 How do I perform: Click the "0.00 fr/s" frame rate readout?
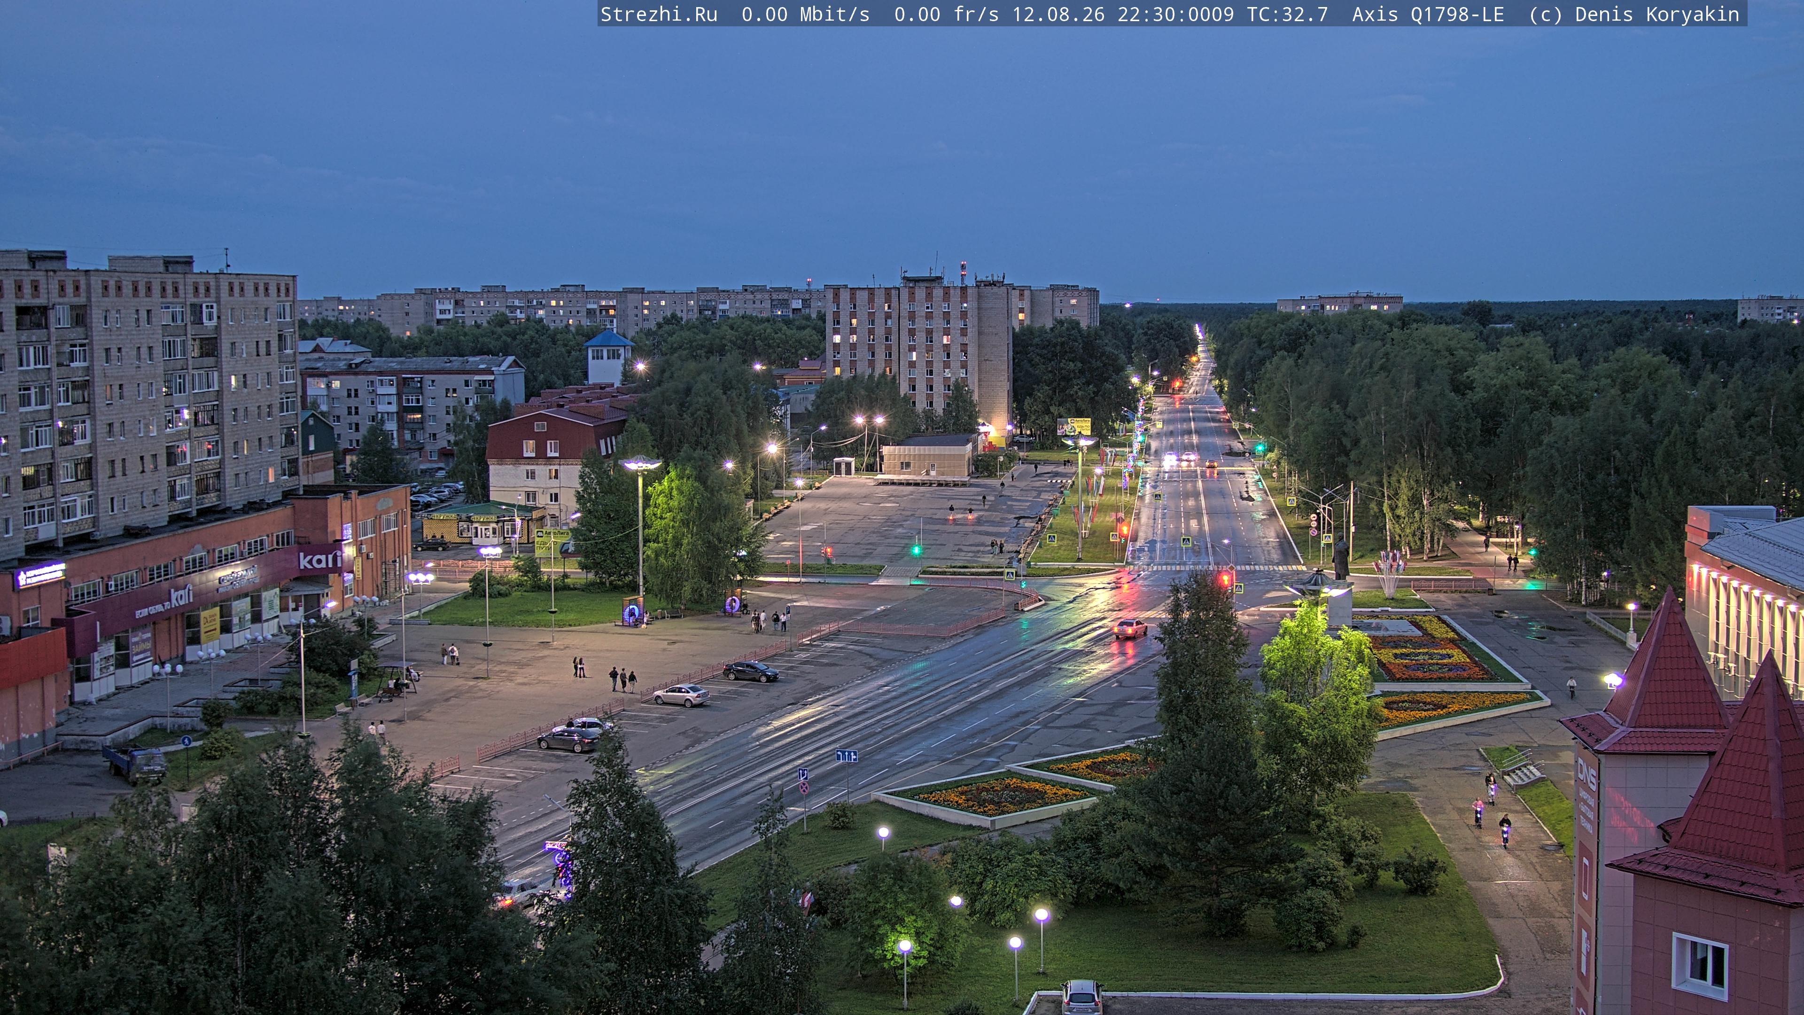click(946, 14)
